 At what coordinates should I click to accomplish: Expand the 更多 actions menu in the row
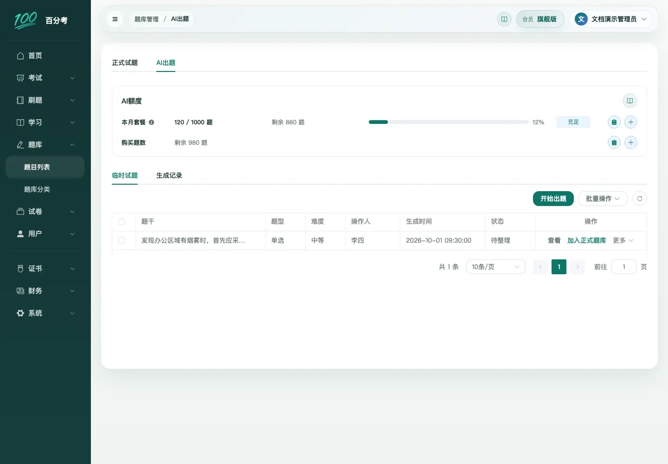coord(623,240)
